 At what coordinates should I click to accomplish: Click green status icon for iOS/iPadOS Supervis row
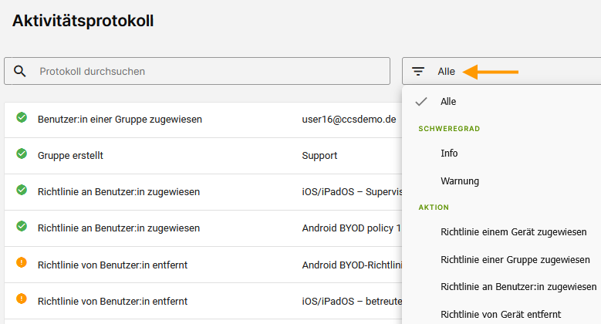(x=22, y=190)
